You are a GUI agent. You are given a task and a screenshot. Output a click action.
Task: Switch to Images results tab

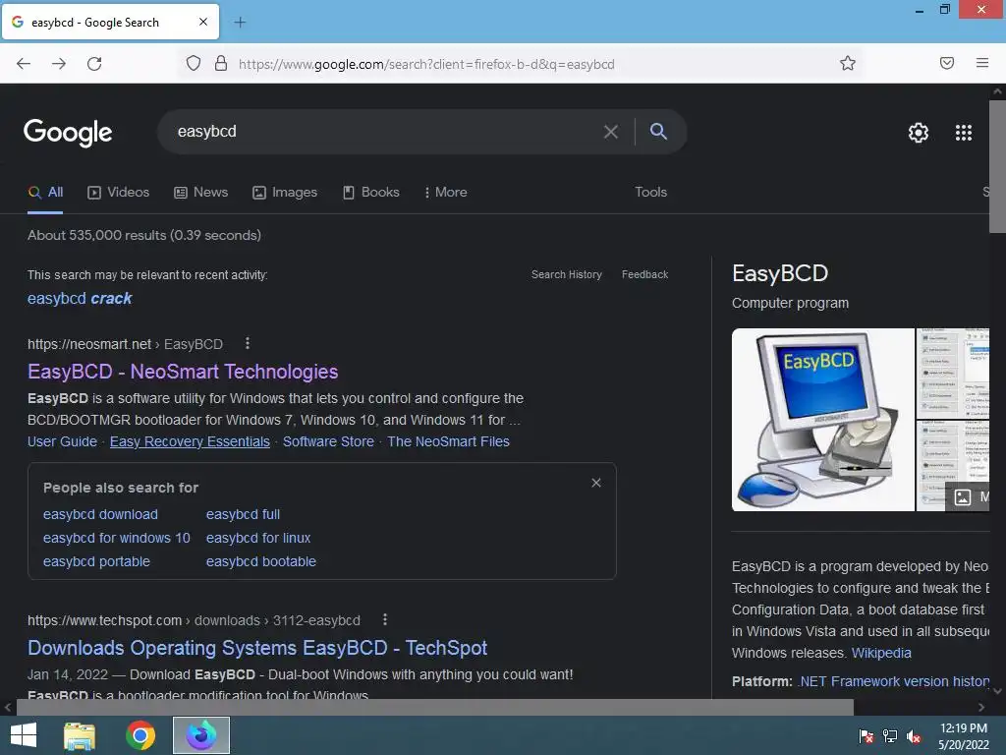(x=285, y=192)
